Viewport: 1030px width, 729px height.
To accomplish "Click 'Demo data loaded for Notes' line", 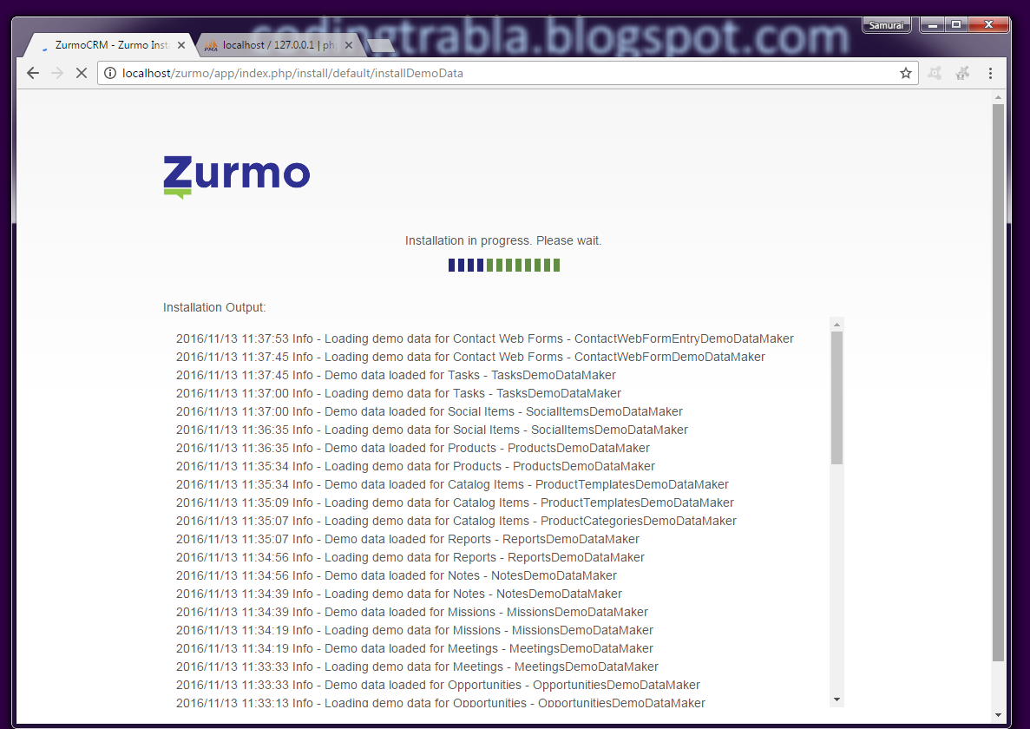I will click(396, 576).
